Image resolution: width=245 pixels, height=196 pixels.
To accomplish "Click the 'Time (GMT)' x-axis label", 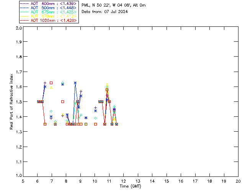I will coord(131,186).
